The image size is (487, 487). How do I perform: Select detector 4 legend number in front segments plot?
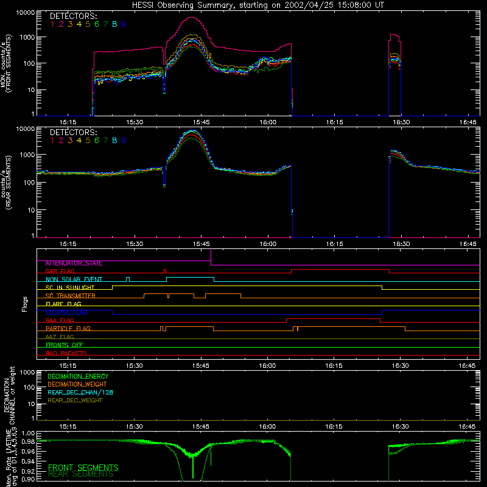point(79,24)
